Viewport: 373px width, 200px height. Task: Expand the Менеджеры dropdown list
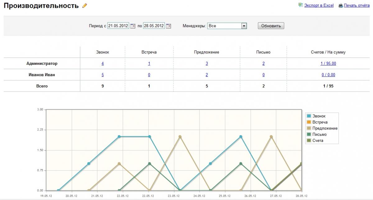pyautogui.click(x=244, y=26)
